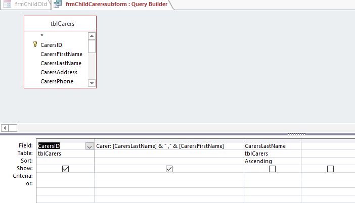Click the Sort cell for CarersID column
The image size is (355, 203).
(65, 161)
